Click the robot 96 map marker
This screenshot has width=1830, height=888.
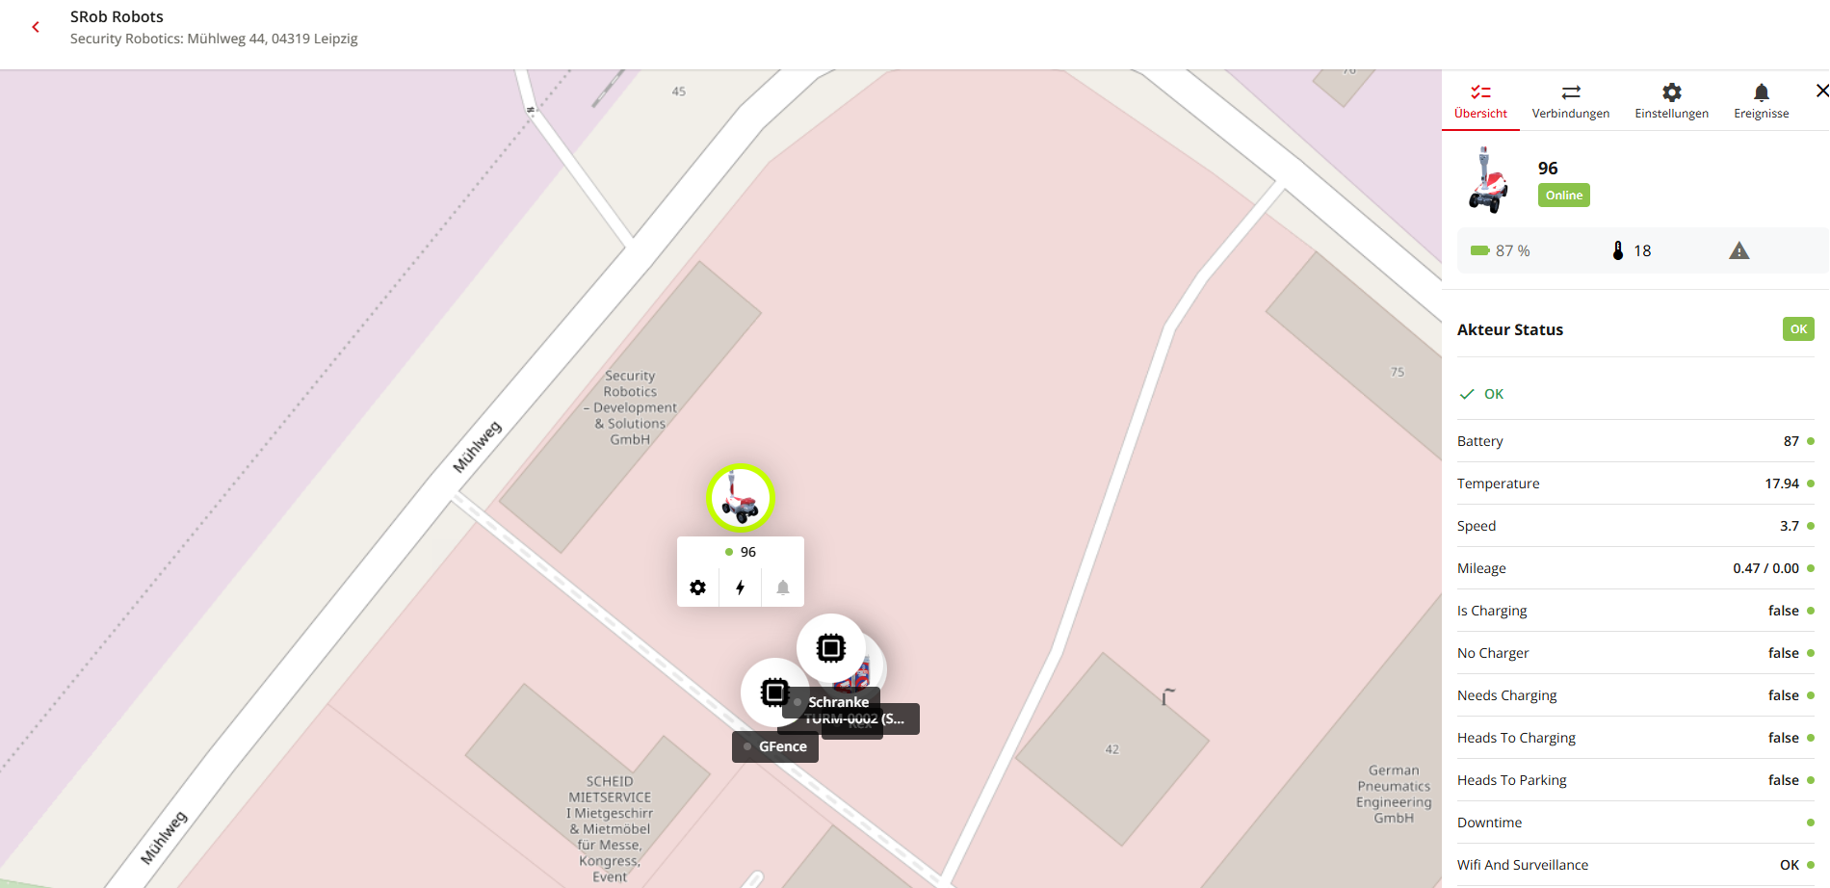tap(740, 498)
